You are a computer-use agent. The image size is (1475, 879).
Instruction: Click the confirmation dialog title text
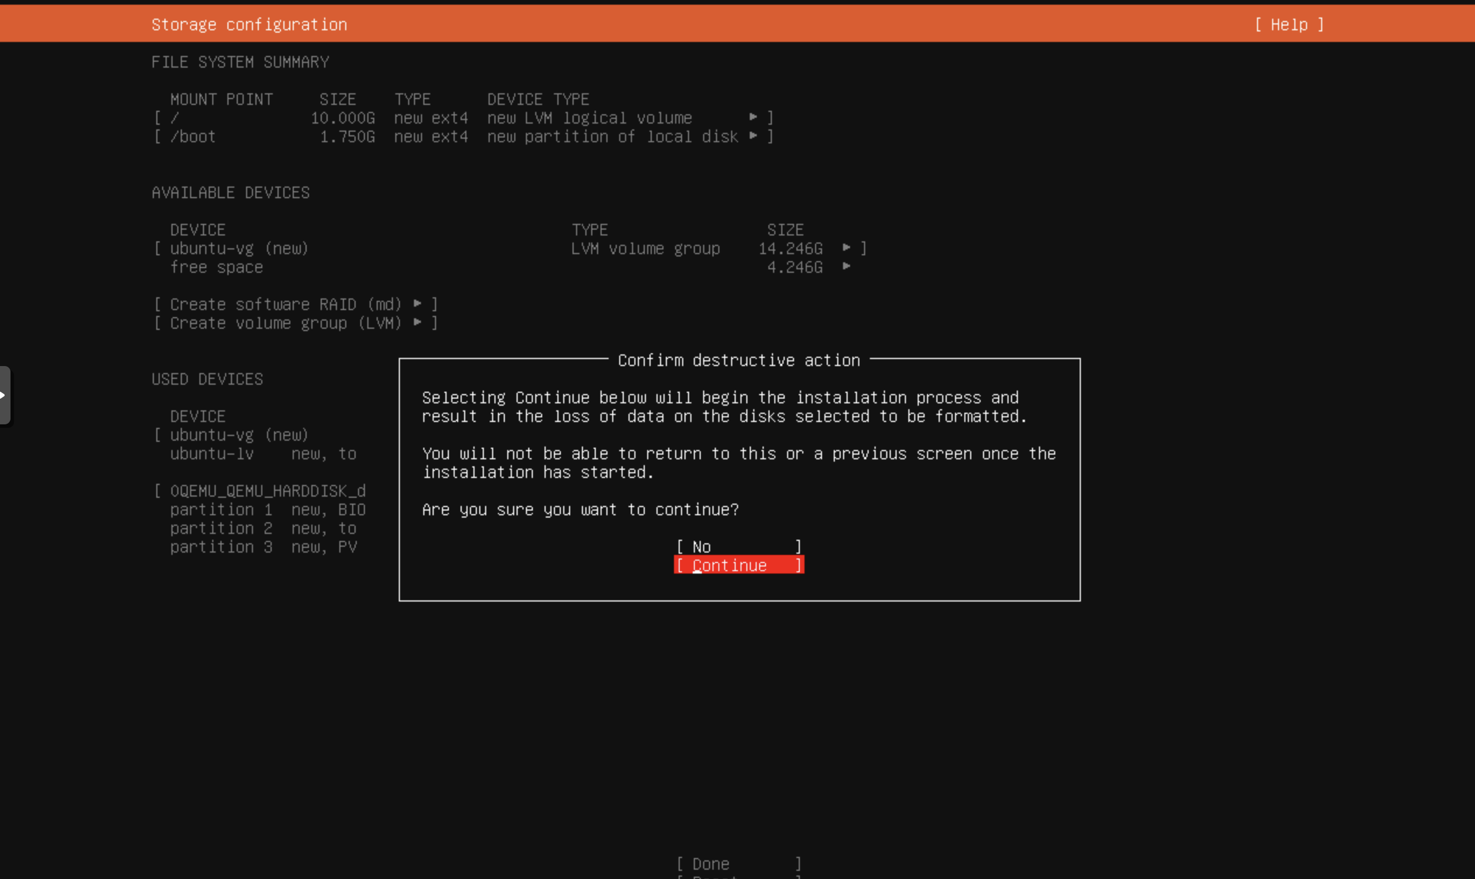click(738, 360)
